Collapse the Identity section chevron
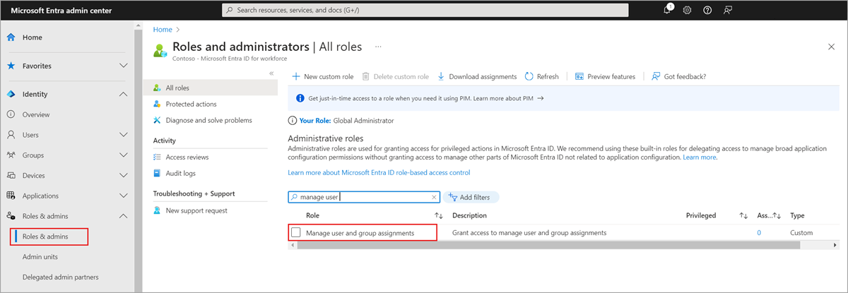848x293 pixels. click(124, 94)
